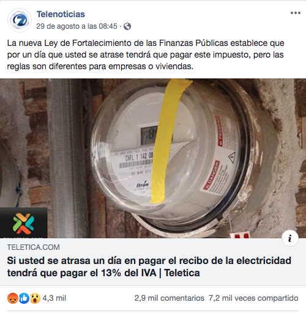Click the wow reaction emoji icon
Screen dimensions: 306x313
click(x=35, y=298)
